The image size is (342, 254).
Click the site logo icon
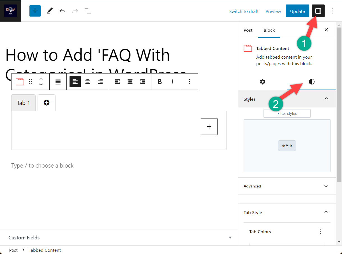pos(10,11)
